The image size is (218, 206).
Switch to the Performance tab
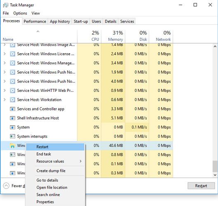pos(35,21)
